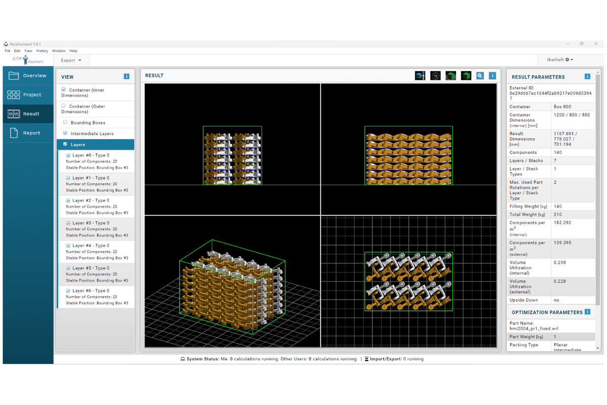This screenshot has width=607, height=405.
Task: Click the Result Parameters info icon
Action: coord(587,76)
